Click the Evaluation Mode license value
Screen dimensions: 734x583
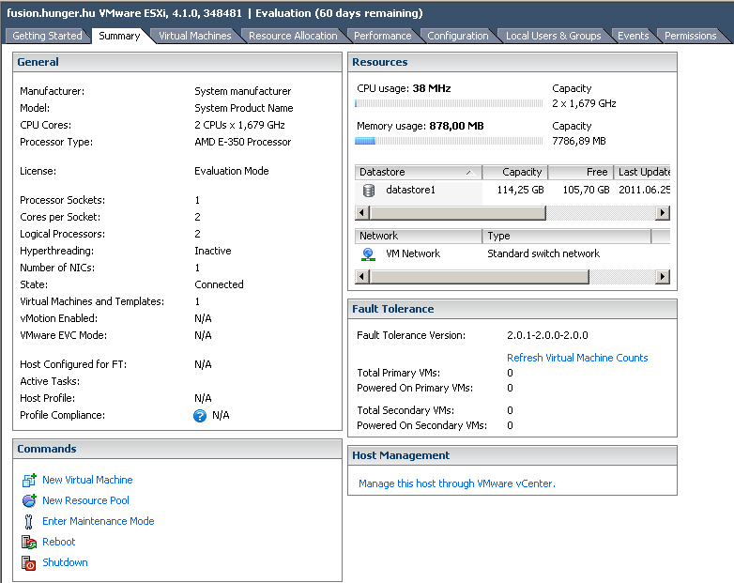click(232, 171)
